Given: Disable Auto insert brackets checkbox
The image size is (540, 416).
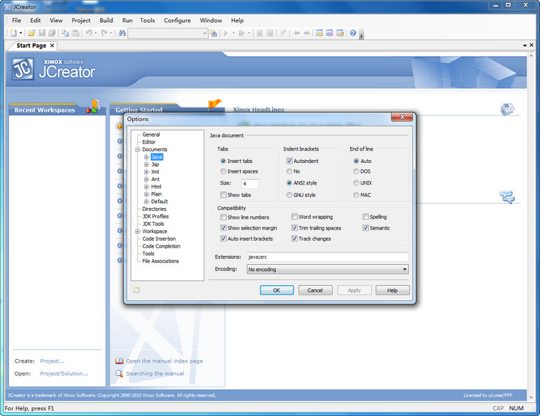Looking at the screenshot, I should (223, 239).
